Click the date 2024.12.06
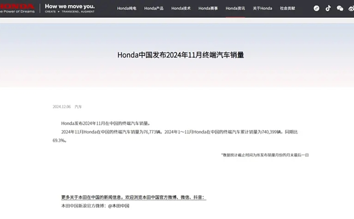Image resolution: width=354 pixels, height=219 pixels. pyautogui.click(x=61, y=107)
